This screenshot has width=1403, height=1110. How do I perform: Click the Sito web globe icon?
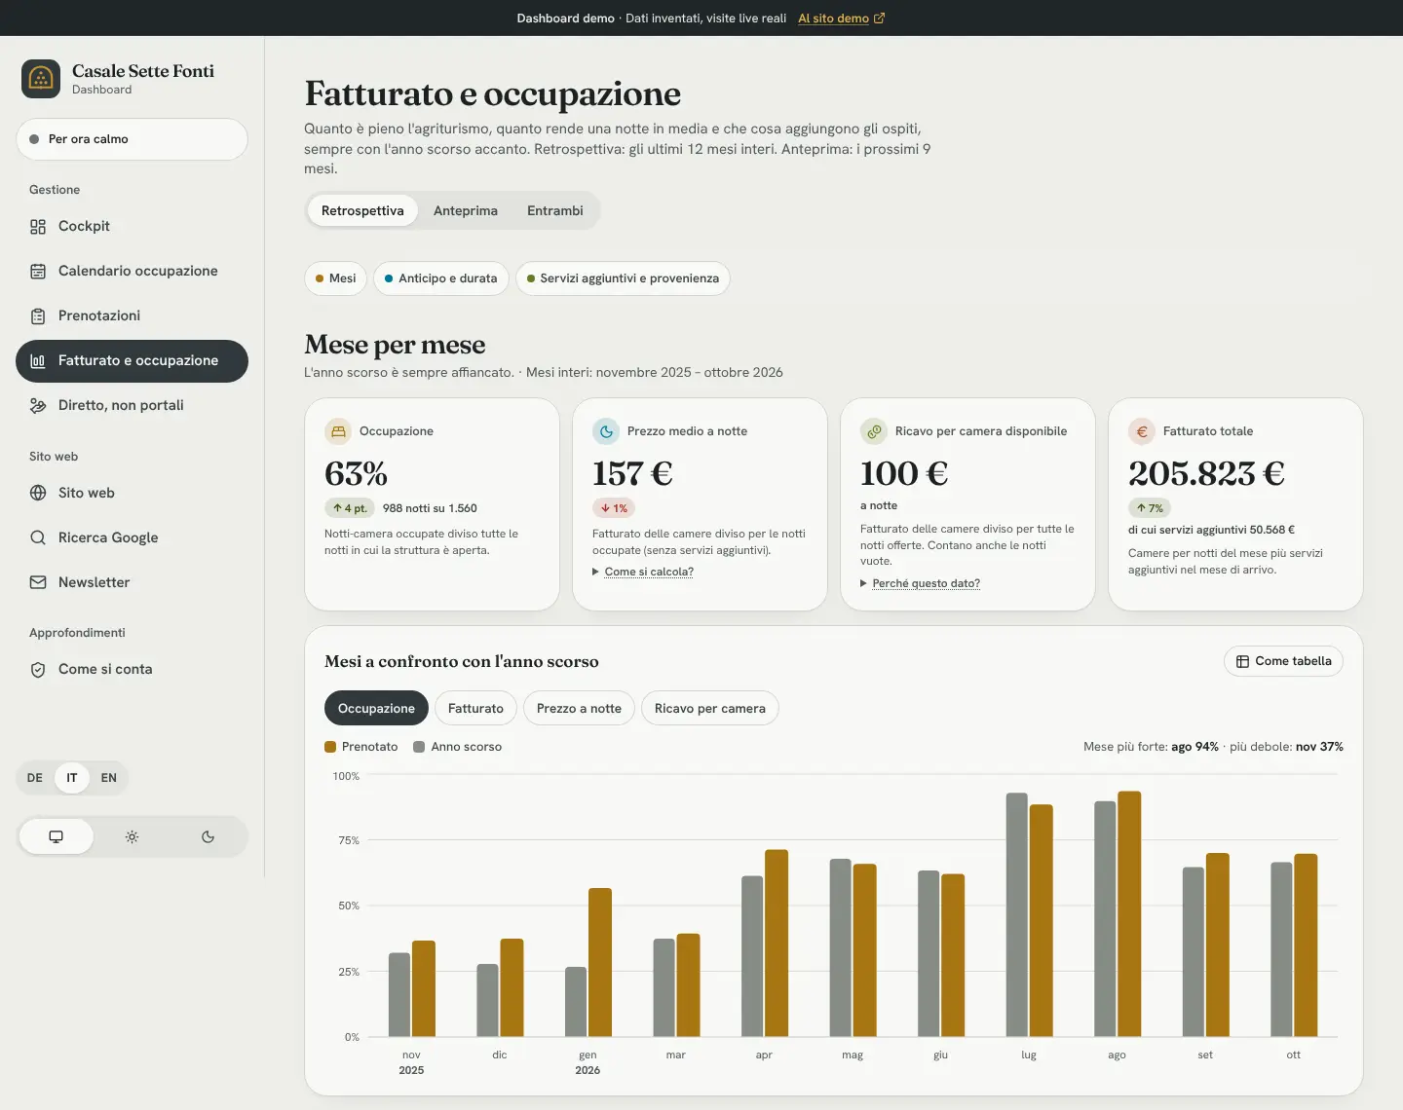point(38,493)
